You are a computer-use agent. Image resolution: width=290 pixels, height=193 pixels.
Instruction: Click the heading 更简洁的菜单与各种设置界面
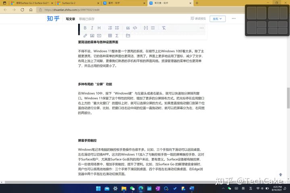click(x=98, y=42)
